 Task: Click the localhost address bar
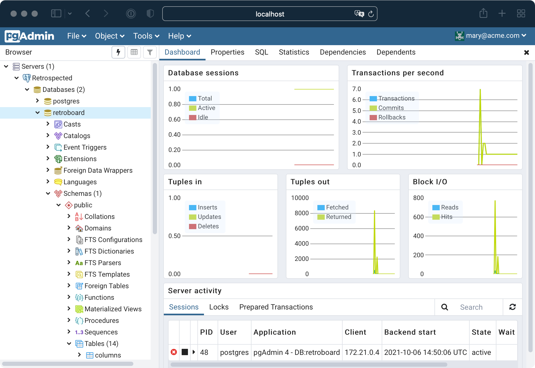[x=270, y=14]
